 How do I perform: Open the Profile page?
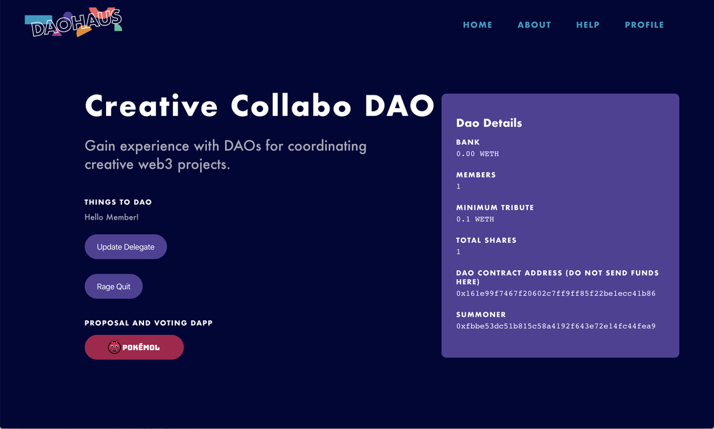[x=644, y=25]
